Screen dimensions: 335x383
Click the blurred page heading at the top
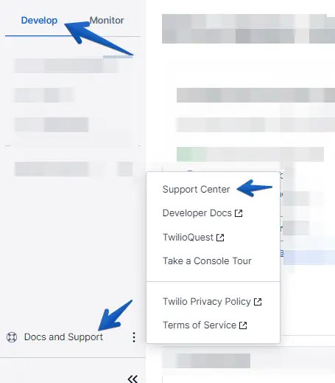click(248, 29)
